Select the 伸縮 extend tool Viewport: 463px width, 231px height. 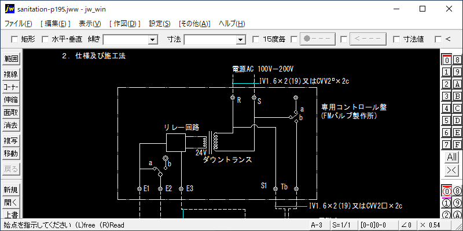pyautogui.click(x=11, y=100)
